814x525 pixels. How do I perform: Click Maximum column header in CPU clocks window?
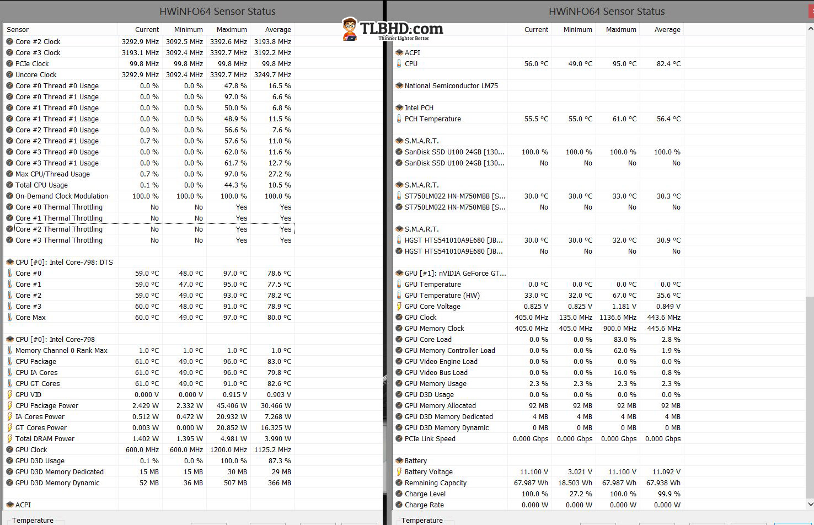coord(232,30)
